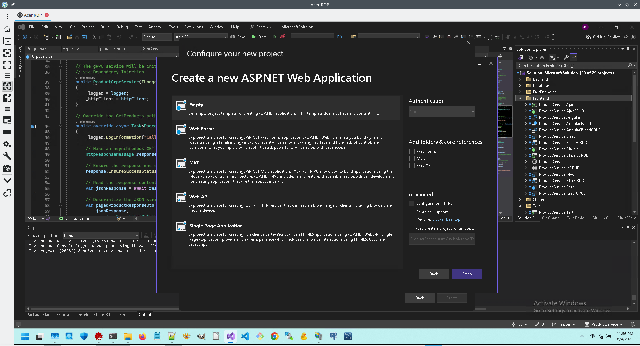640x346 pixels.
Task: Select ProductService.Blazor in Solution Explorer
Action: pyautogui.click(x=558, y=136)
